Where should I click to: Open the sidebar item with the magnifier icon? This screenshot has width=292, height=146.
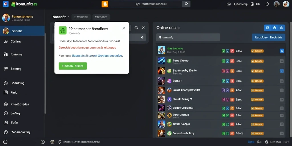(22, 41)
